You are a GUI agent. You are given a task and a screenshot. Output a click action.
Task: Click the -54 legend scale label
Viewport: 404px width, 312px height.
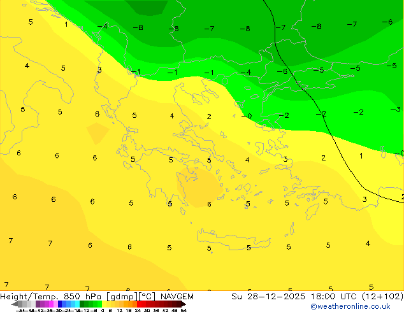(x=20, y=310)
